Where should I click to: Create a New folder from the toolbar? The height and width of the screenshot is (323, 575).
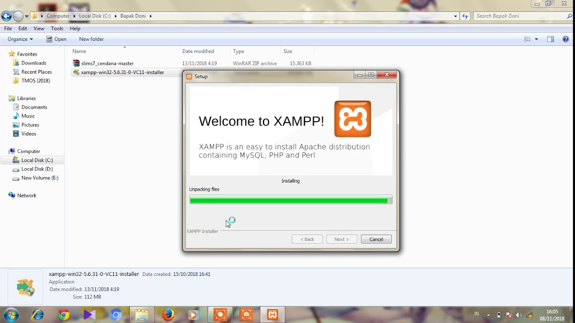coord(91,39)
